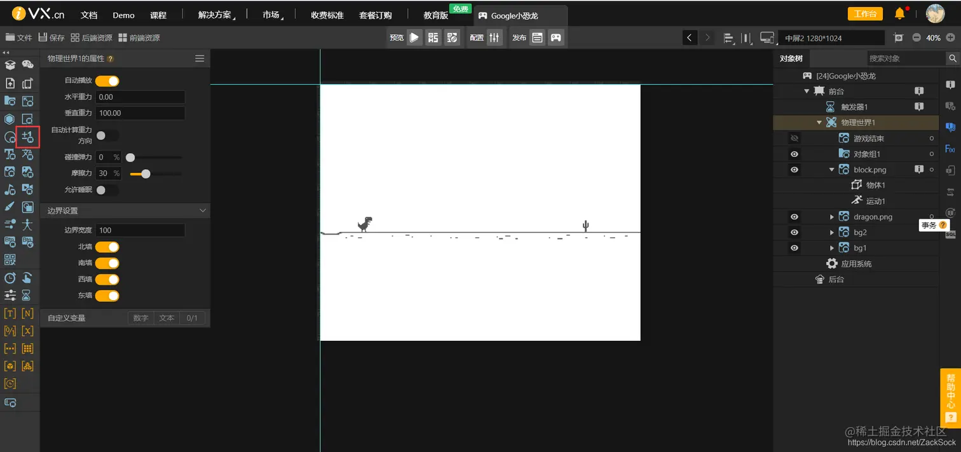Collapse the 物理世界1 tree node
961x452 pixels.
[819, 123]
